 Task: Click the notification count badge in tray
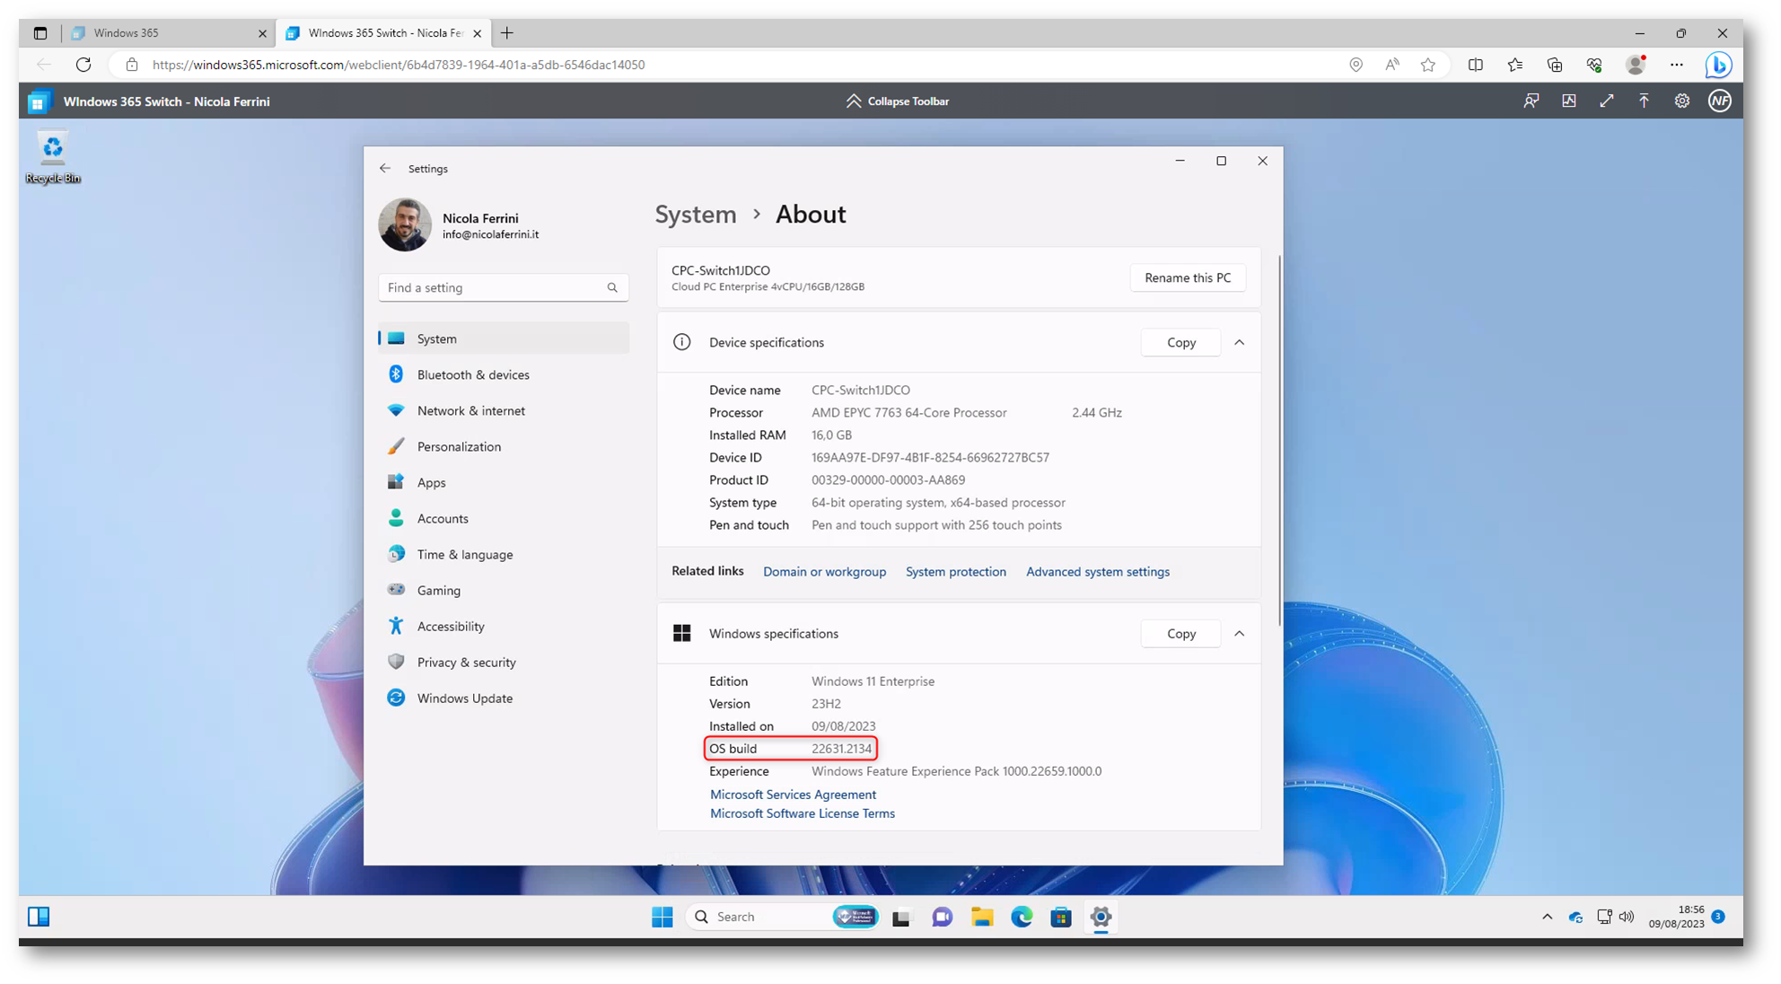click(1717, 916)
